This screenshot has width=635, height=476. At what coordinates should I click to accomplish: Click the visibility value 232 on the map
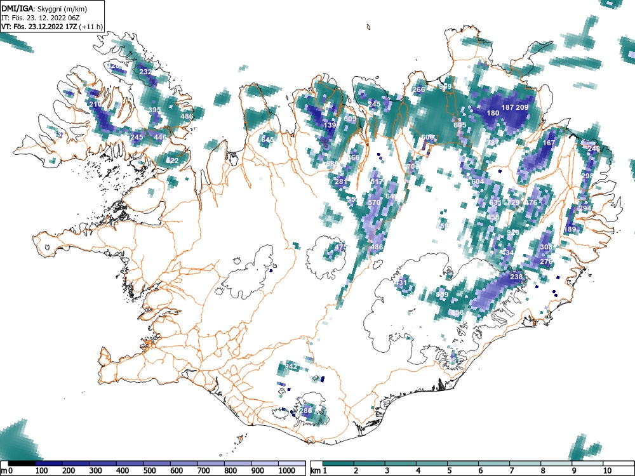coord(146,72)
